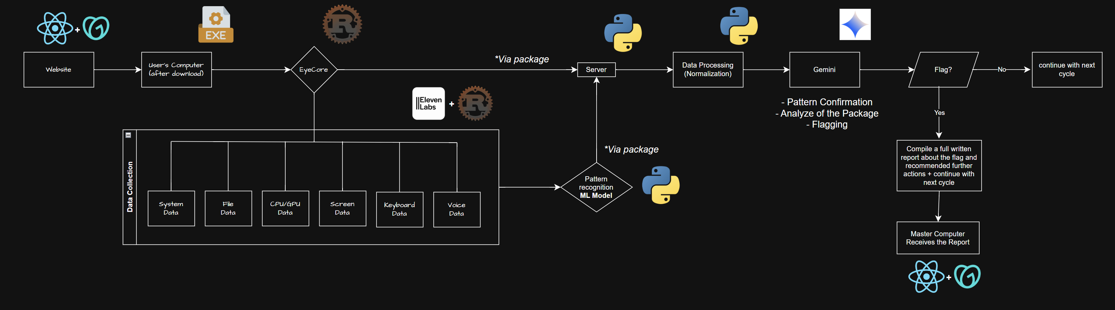This screenshot has height=310, width=1115.
Task: Select the EXE file icon
Action: tap(216, 24)
